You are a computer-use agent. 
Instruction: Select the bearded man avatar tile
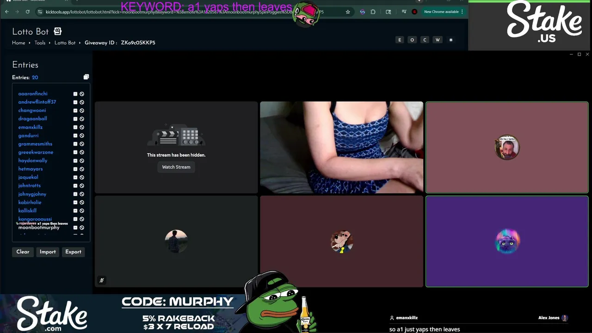pyautogui.click(x=507, y=147)
